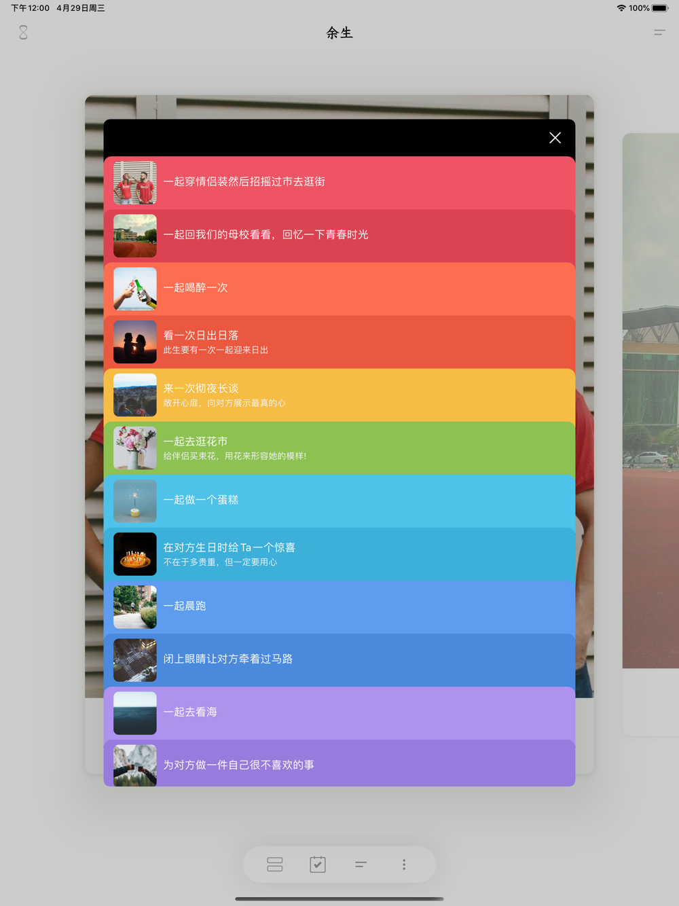Tap subtitle '给伴侣买束花，用花来形容她的模样!'
679x906 pixels.
[x=235, y=456]
